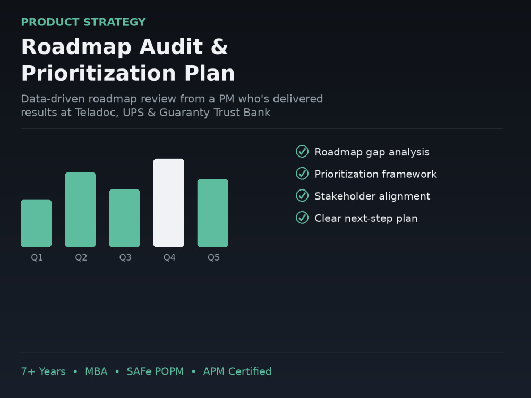Select the Q5 bar in the chart

point(213,213)
